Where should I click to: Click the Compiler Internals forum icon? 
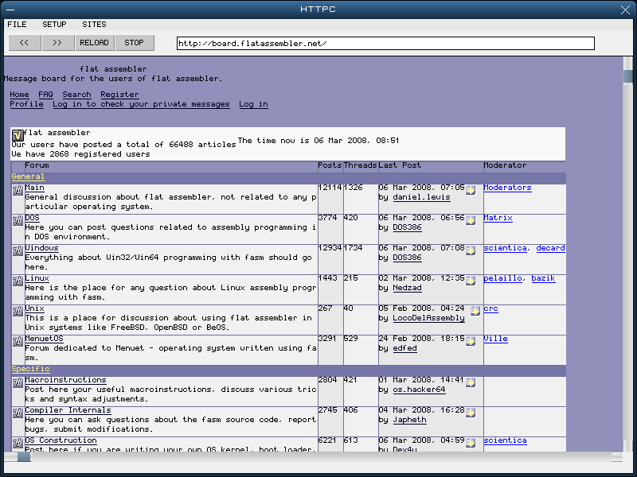pos(18,413)
